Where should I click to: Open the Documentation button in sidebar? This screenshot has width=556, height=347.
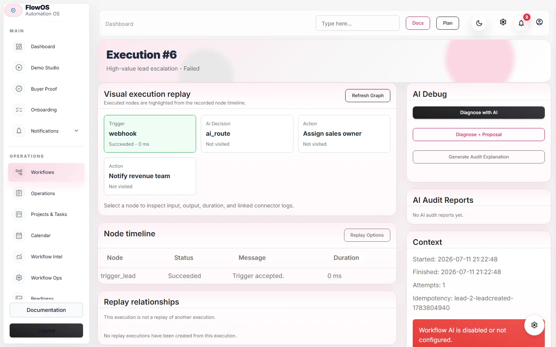pyautogui.click(x=46, y=310)
